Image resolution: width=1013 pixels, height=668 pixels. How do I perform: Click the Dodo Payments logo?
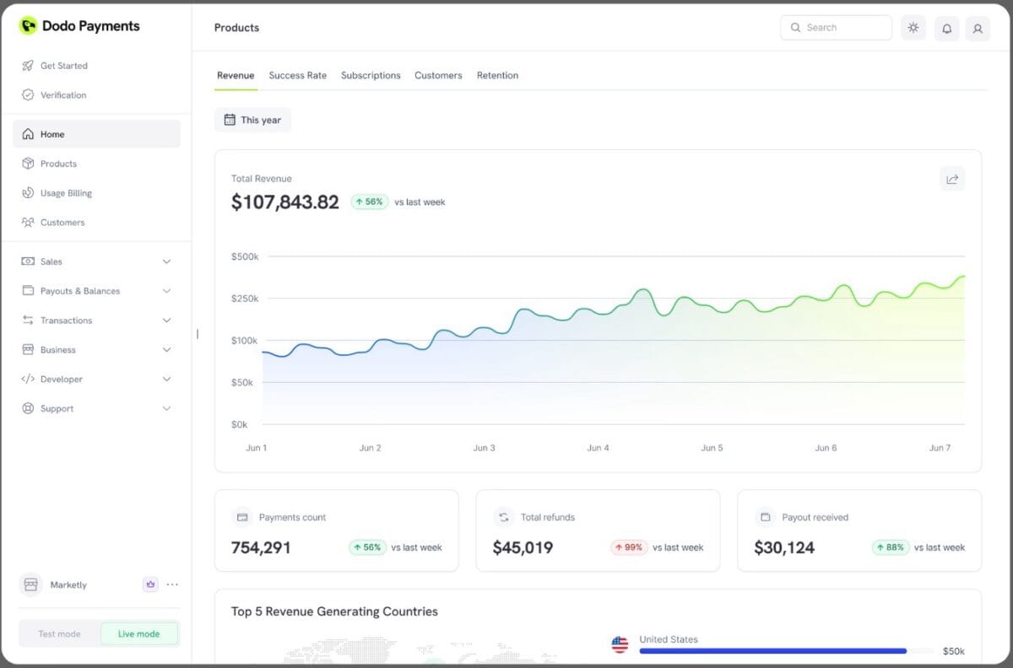[30, 25]
